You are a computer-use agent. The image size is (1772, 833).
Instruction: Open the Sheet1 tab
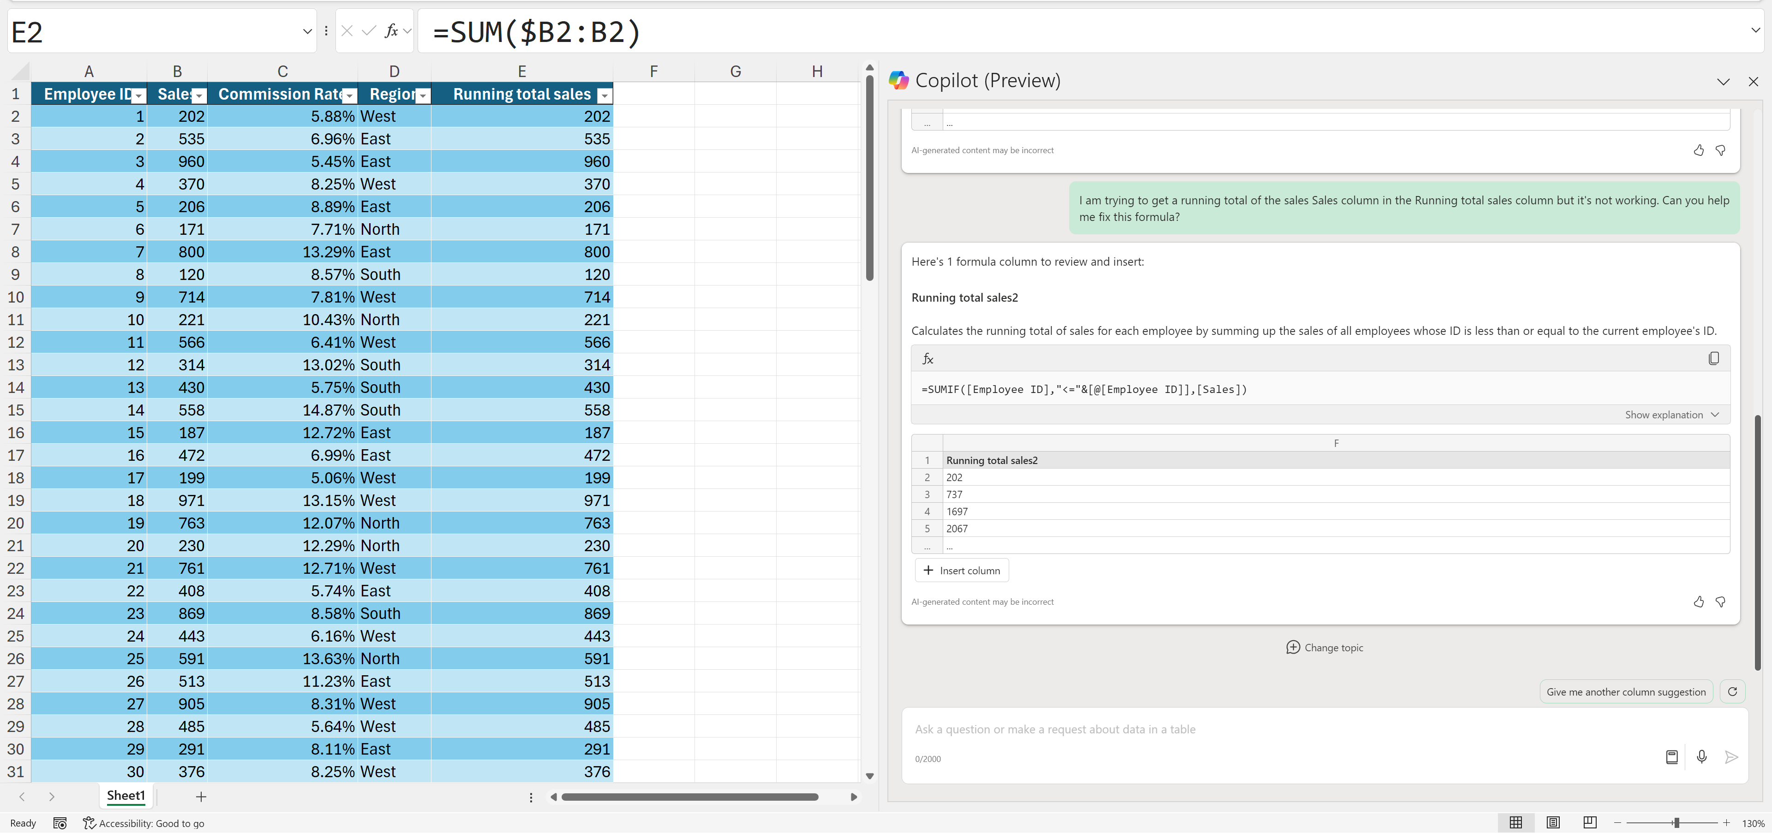(x=126, y=795)
